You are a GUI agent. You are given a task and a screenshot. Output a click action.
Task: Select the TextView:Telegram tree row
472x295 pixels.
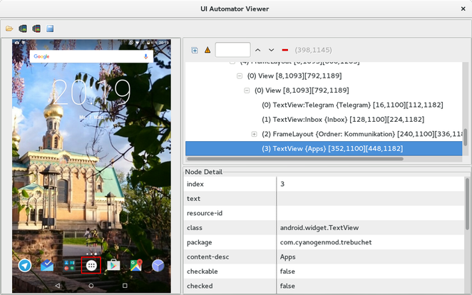352,105
